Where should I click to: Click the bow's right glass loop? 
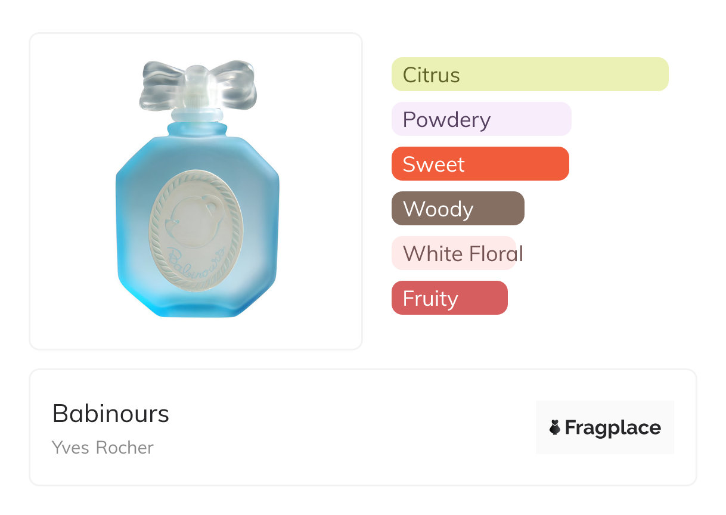[x=236, y=83]
